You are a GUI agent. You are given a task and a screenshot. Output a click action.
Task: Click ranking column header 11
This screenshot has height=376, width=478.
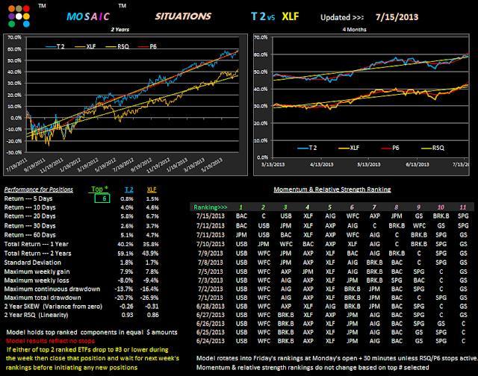pyautogui.click(x=463, y=207)
